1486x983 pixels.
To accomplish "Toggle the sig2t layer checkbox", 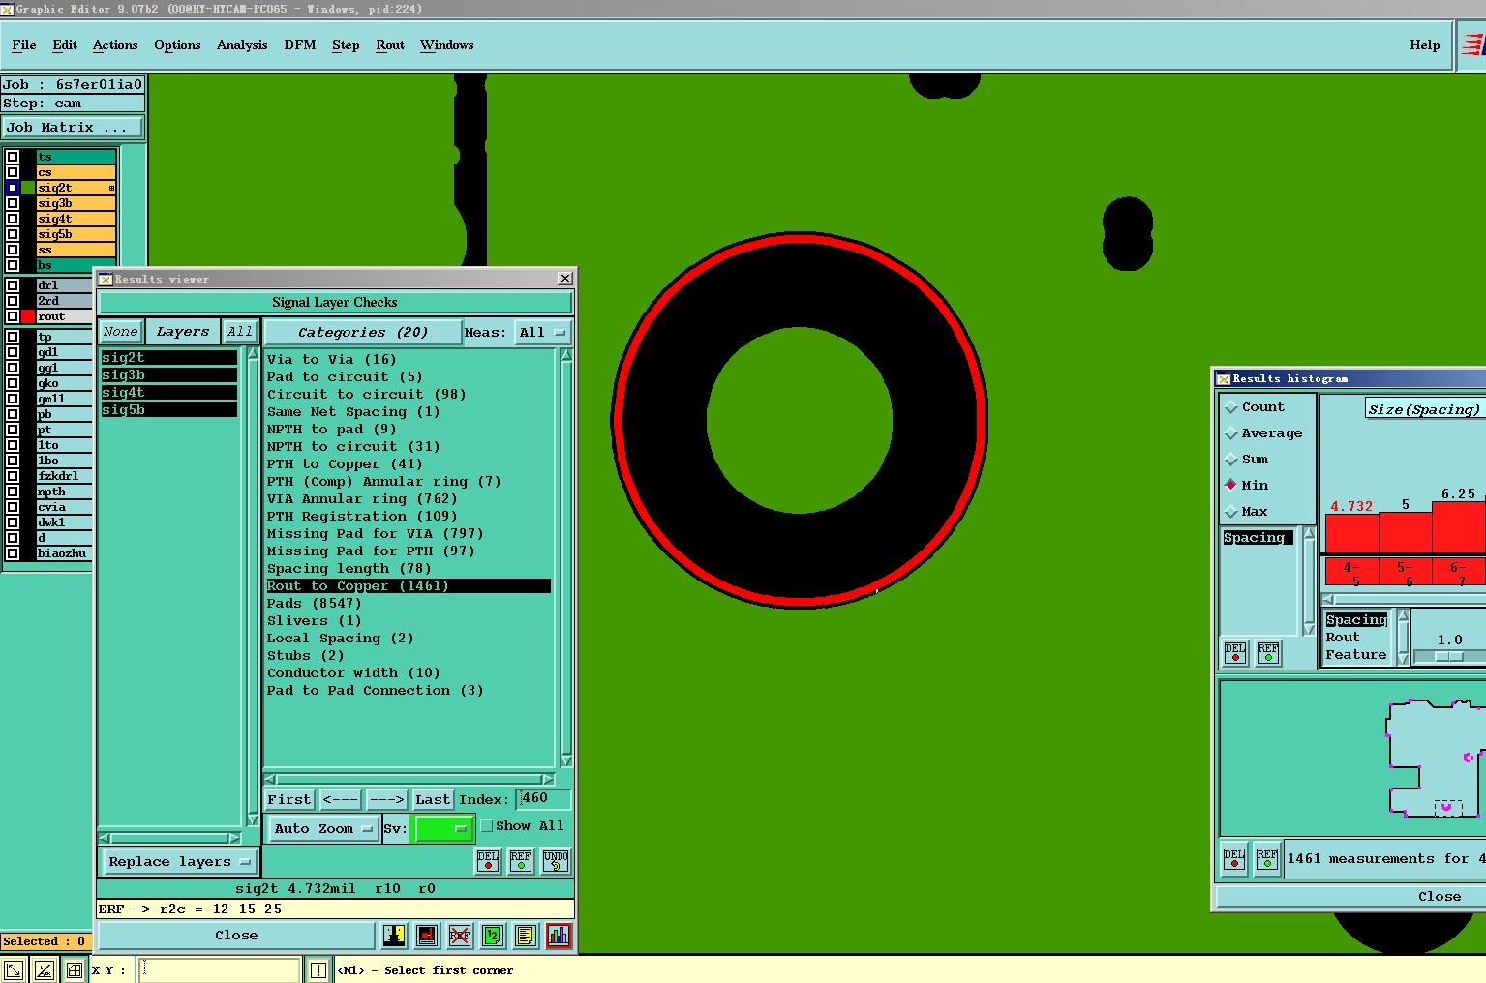I will coord(13,188).
